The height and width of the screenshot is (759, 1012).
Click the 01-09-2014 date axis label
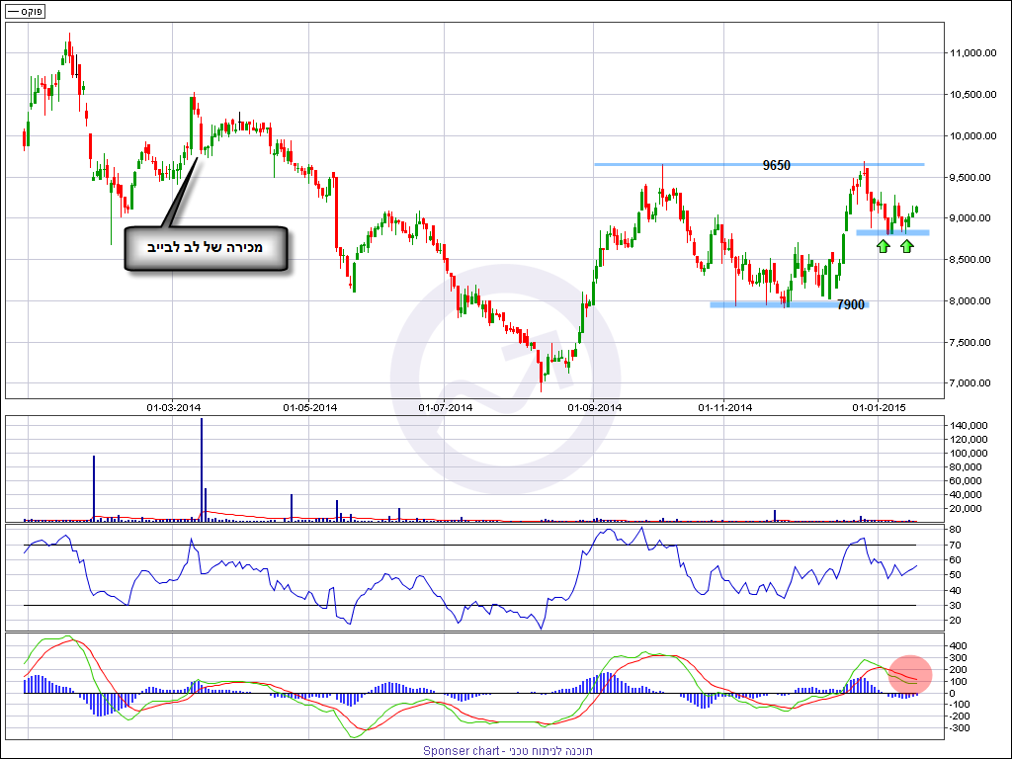coord(594,407)
